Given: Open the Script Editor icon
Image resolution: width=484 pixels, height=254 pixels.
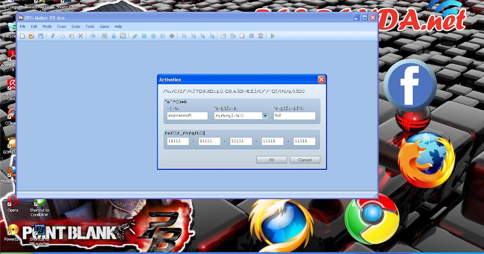Looking at the screenshot, I should pos(242,36).
